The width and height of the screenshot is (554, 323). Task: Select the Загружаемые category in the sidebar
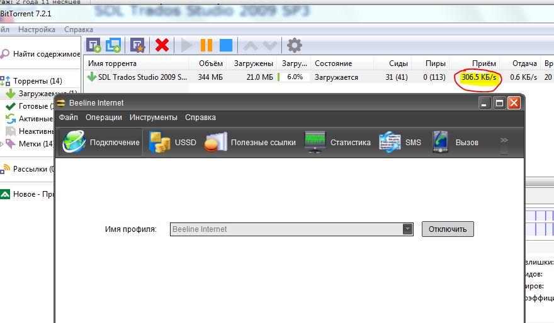coord(42,94)
